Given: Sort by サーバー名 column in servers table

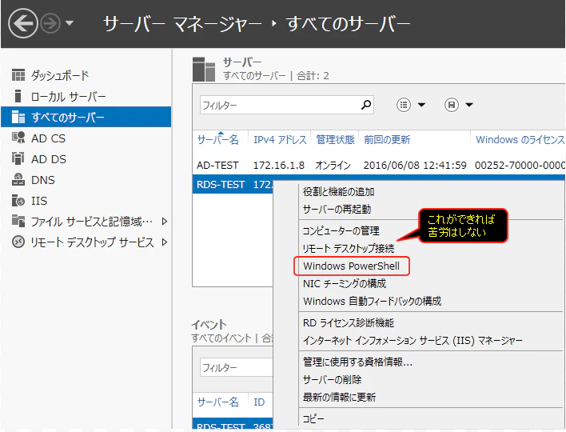Looking at the screenshot, I should tap(218, 139).
